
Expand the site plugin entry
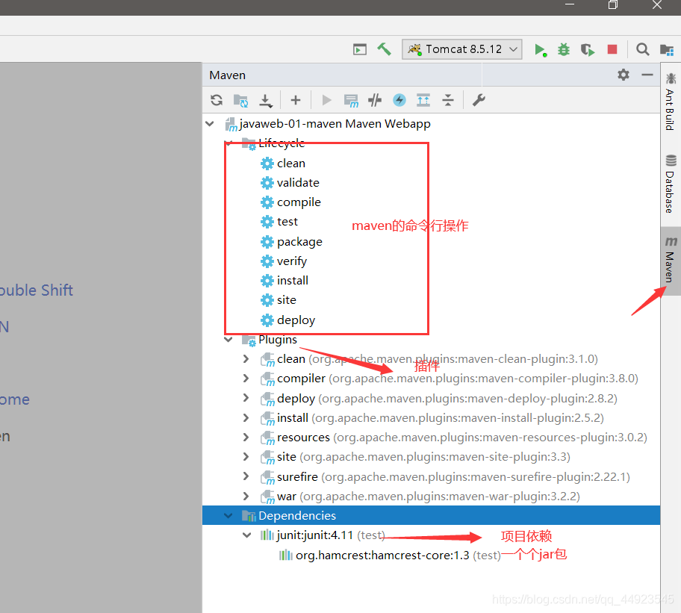tap(246, 456)
